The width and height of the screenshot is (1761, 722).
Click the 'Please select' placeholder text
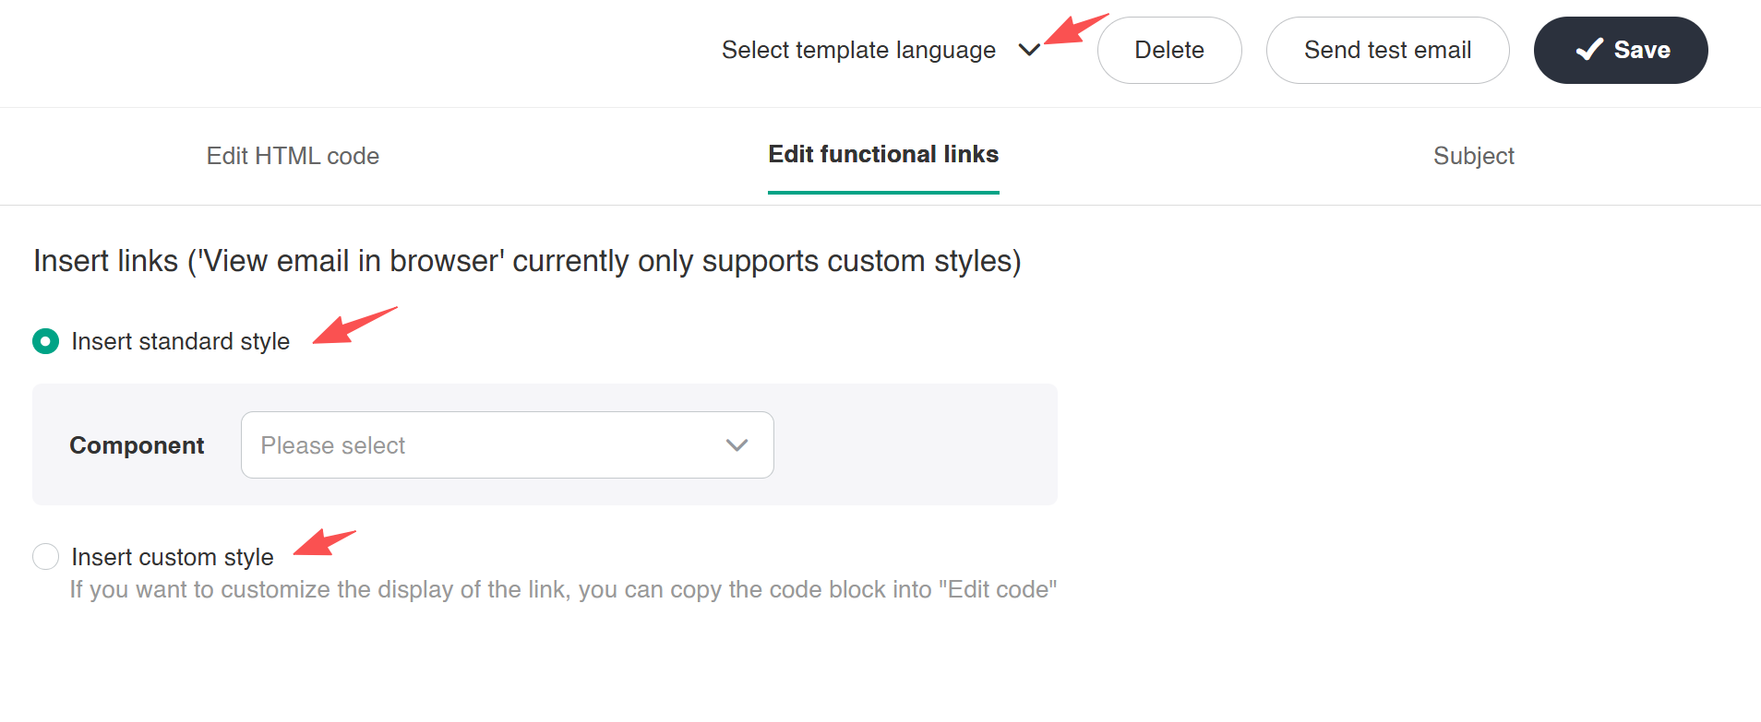(x=333, y=445)
